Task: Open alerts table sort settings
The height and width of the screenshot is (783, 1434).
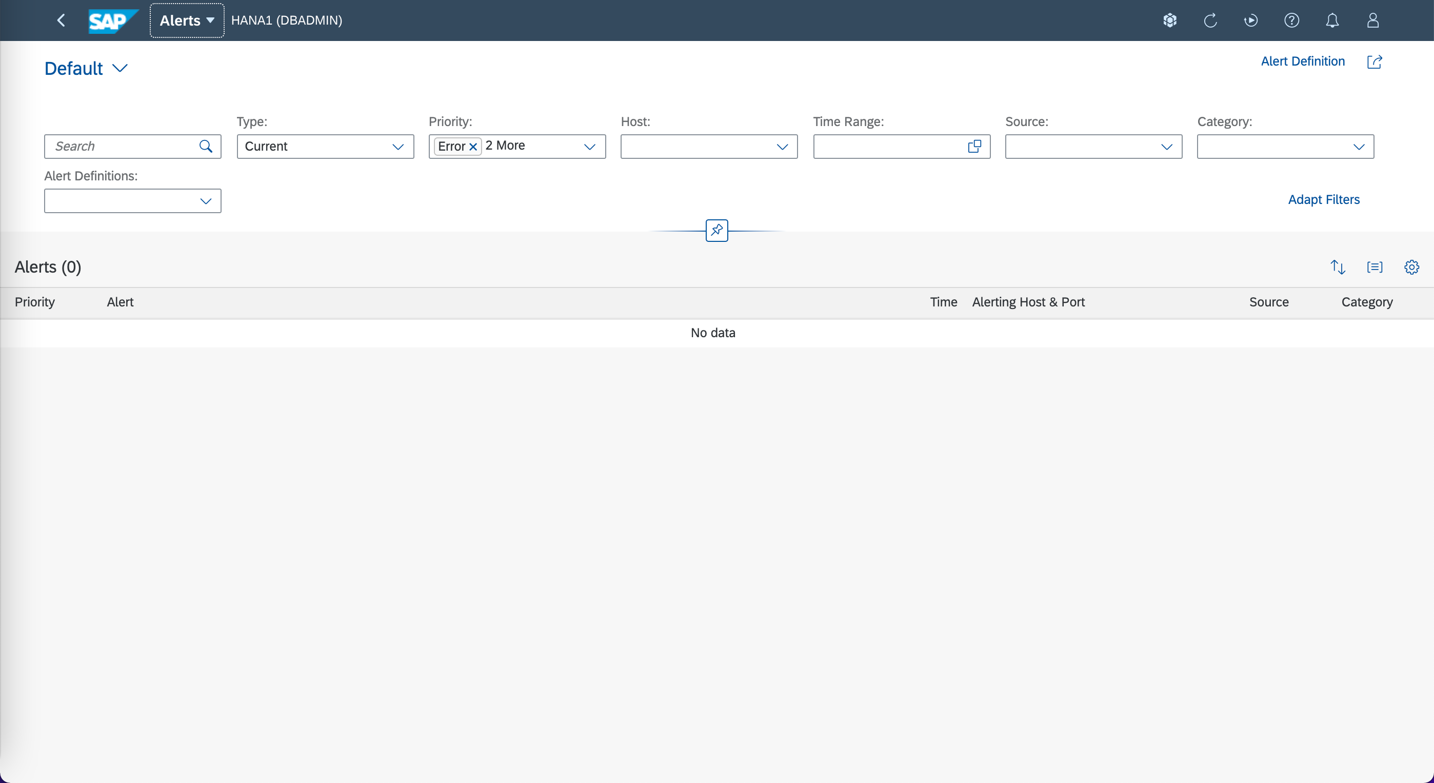Action: 1338,267
